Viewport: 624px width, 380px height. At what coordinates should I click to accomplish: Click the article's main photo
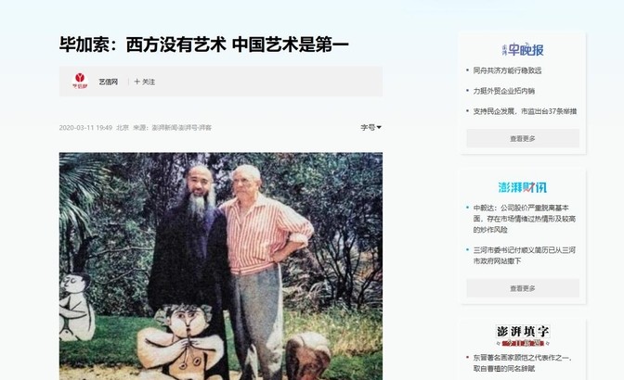coord(221,266)
